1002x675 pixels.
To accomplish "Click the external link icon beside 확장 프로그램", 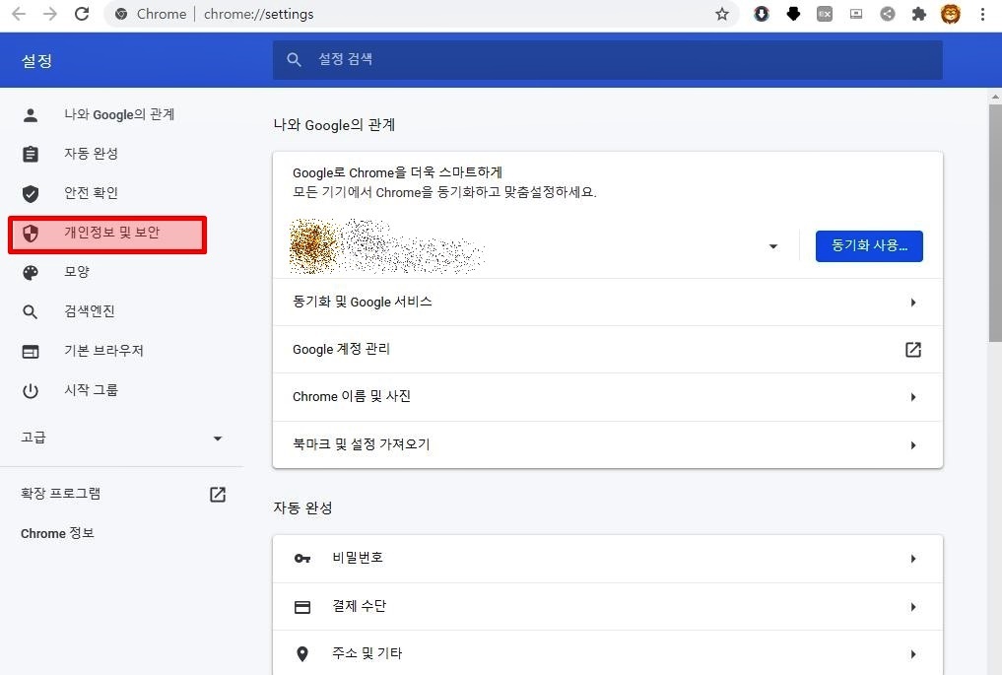I will click(x=218, y=494).
